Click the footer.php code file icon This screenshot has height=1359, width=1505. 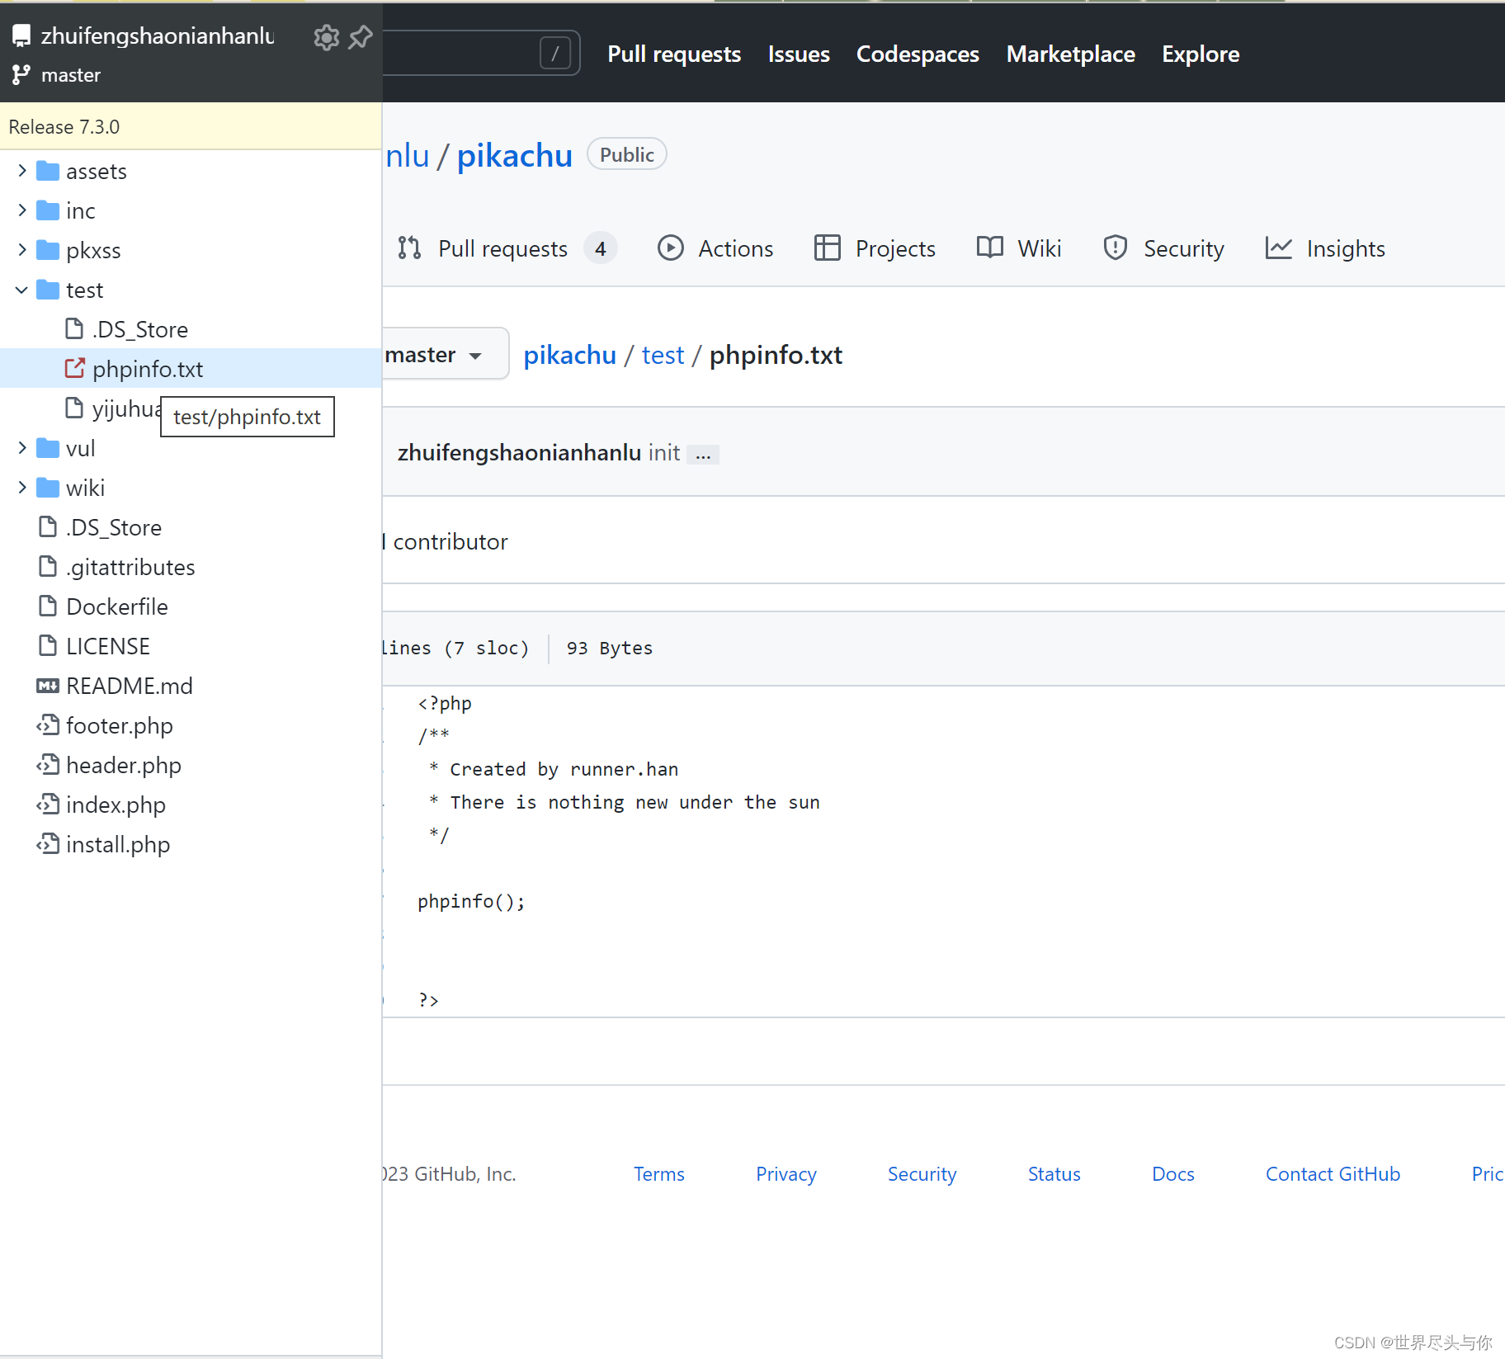point(48,724)
